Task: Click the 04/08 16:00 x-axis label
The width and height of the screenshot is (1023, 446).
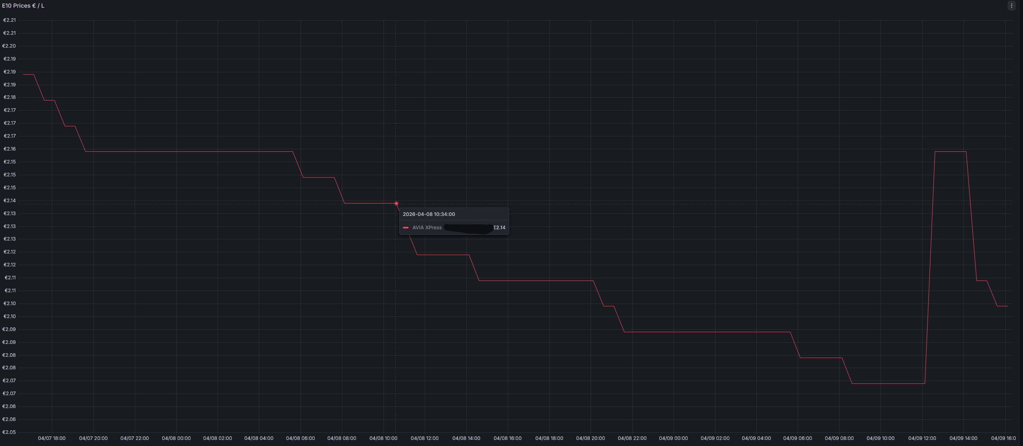Action: pyautogui.click(x=507, y=438)
